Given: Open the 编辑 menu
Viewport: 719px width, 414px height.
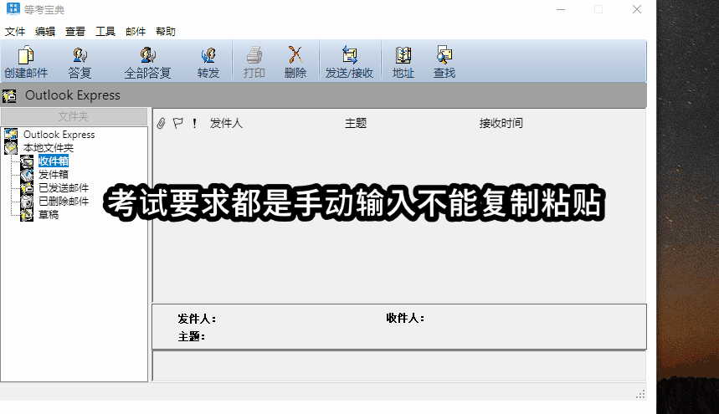Looking at the screenshot, I should (x=45, y=32).
